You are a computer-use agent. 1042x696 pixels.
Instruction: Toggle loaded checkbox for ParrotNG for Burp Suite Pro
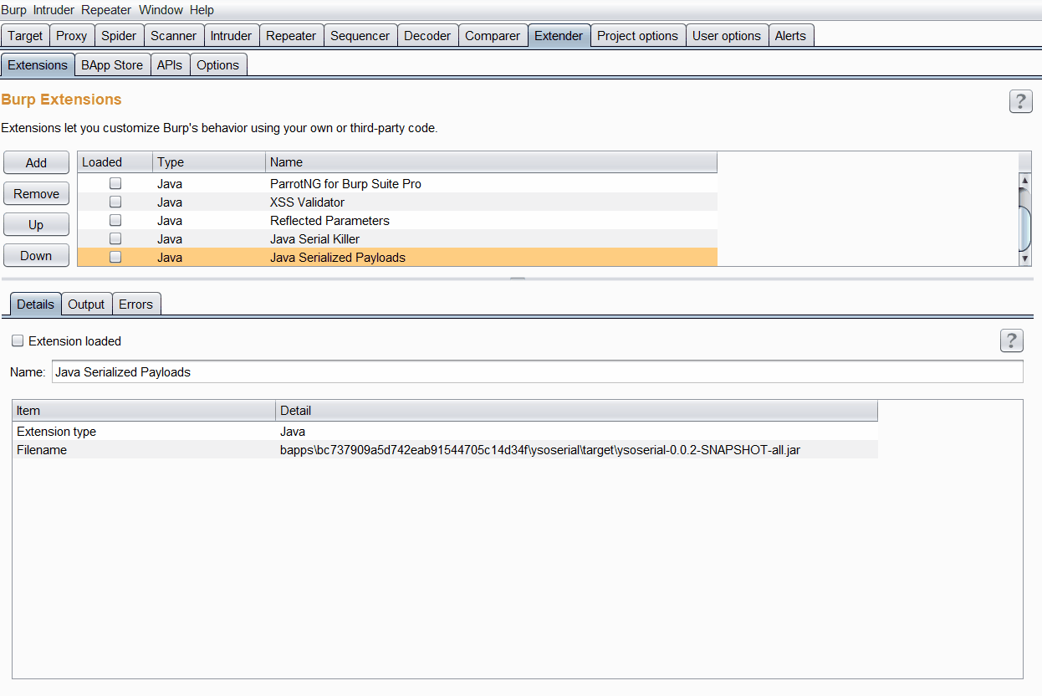point(115,183)
